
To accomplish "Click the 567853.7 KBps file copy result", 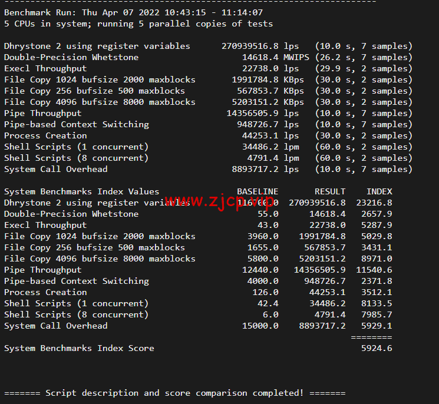I will coord(270,91).
